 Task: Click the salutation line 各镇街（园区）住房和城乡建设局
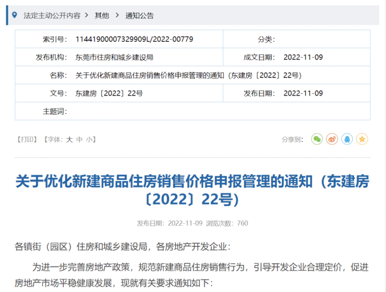pyautogui.click(x=123, y=247)
